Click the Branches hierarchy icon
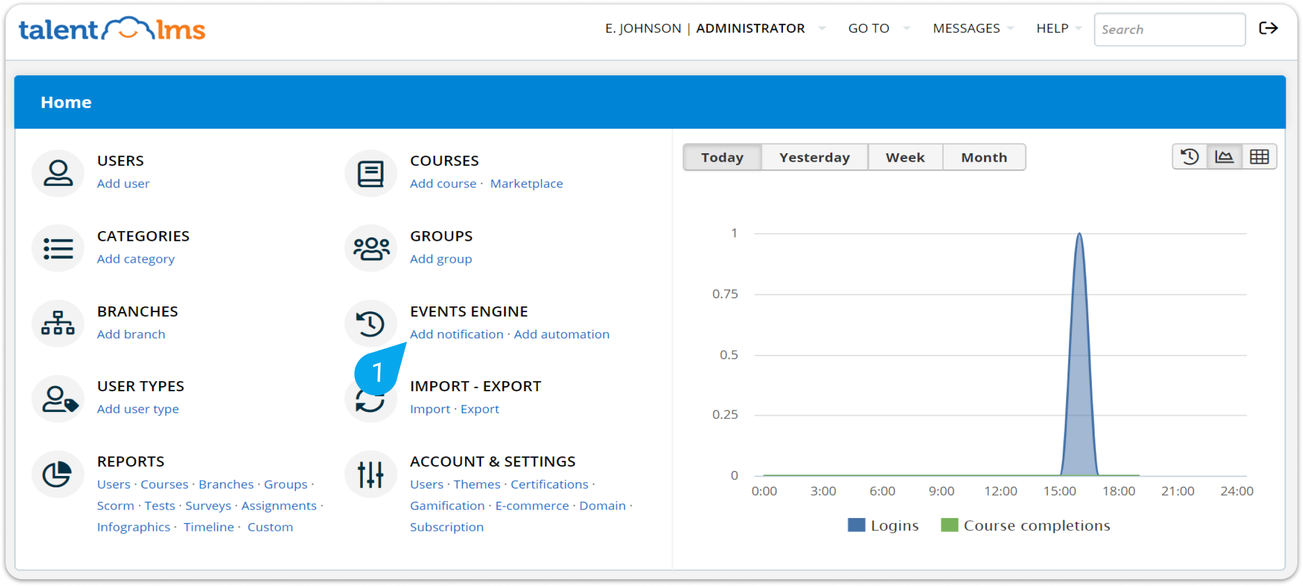Image resolution: width=1303 pixels, height=586 pixels. point(58,323)
